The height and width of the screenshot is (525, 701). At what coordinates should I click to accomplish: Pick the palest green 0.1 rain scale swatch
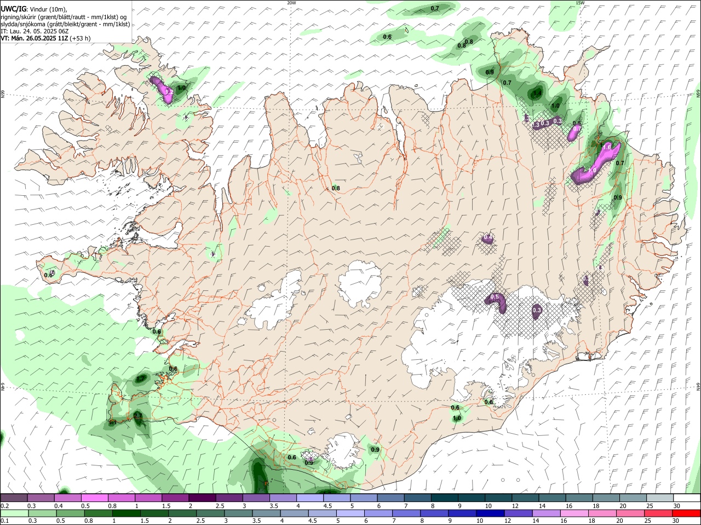pyautogui.click(x=14, y=514)
